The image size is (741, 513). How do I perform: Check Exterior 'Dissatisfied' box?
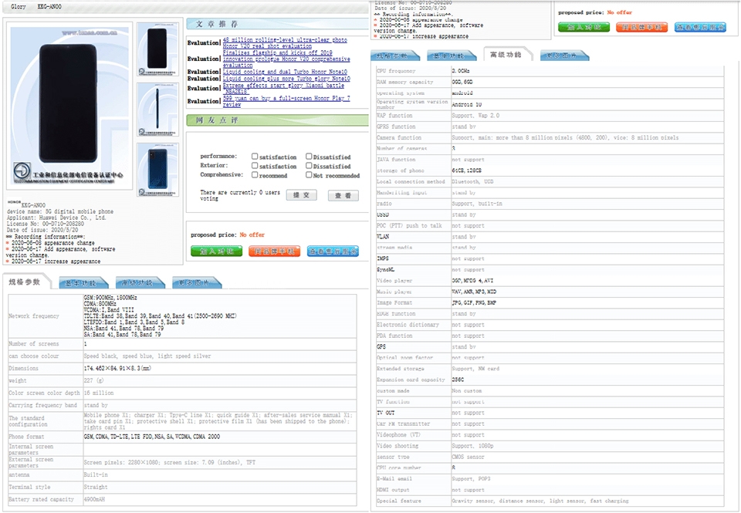309,166
